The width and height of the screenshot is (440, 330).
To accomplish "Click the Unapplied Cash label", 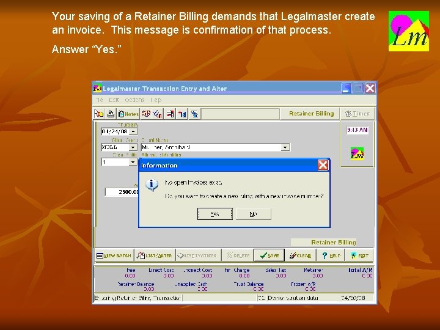I will [x=191, y=284].
